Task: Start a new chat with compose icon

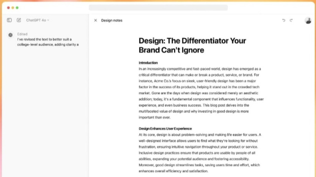Action: click(19, 20)
